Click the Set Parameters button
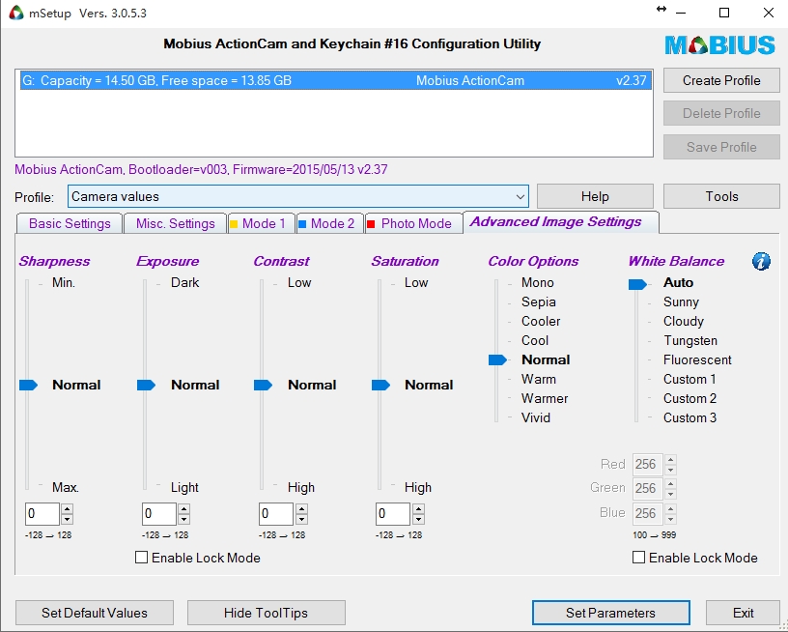The image size is (788, 632). [610, 613]
